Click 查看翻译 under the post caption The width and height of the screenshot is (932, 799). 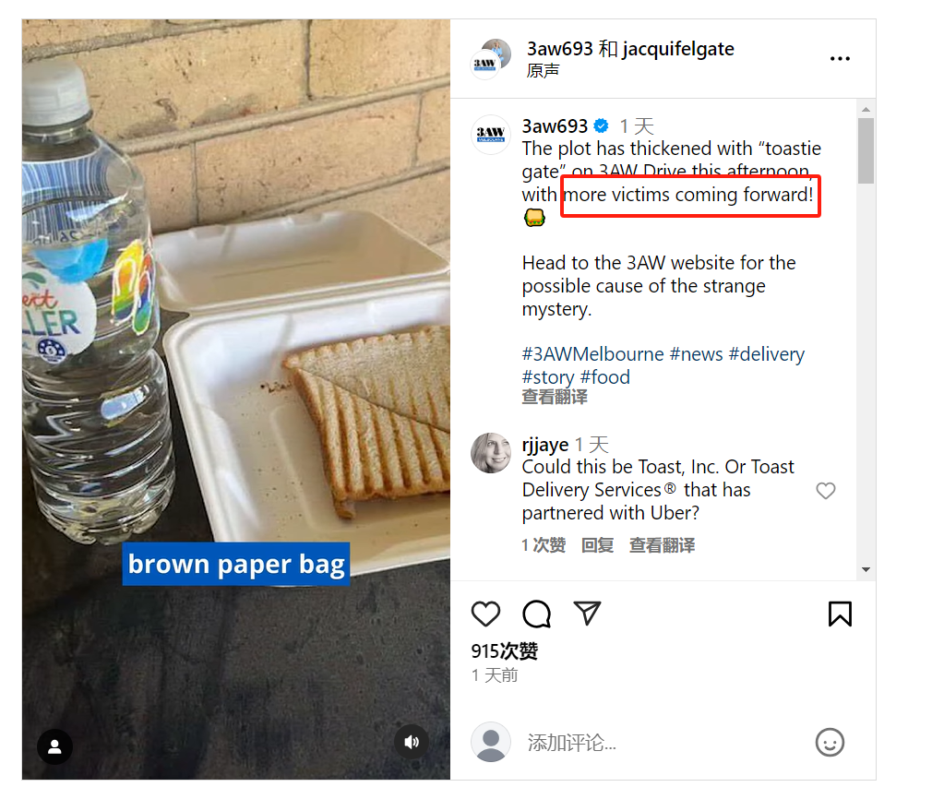coord(555,397)
